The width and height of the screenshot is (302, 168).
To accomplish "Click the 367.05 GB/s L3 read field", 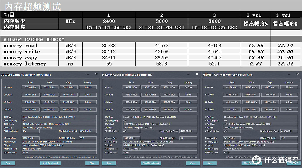I will tap(30, 110).
